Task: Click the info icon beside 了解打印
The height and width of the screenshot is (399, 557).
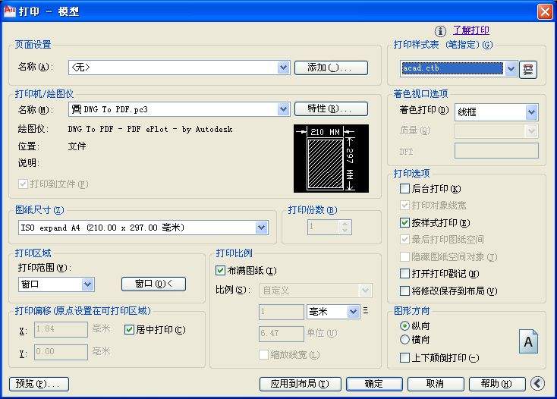Action: pos(440,31)
